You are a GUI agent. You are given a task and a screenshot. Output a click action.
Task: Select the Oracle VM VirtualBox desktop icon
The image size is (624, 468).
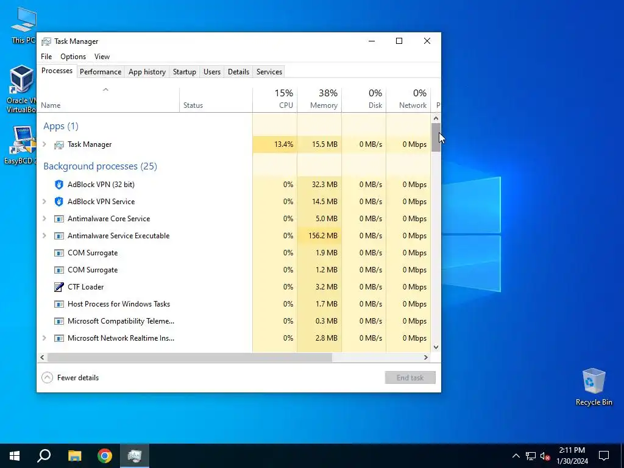21,89
